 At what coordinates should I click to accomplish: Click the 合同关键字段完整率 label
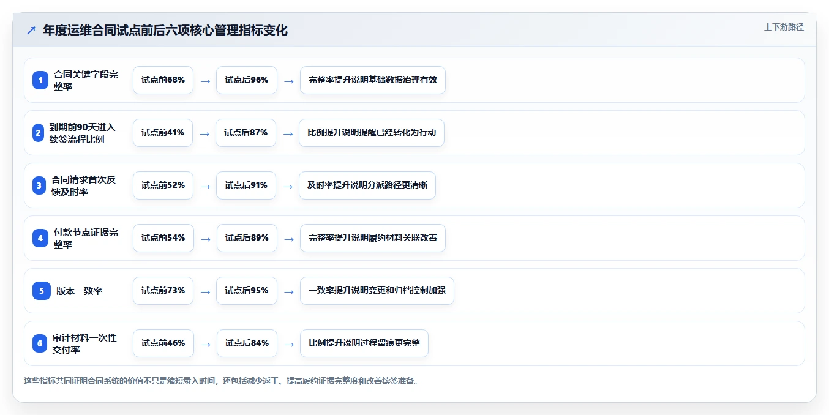(x=86, y=80)
